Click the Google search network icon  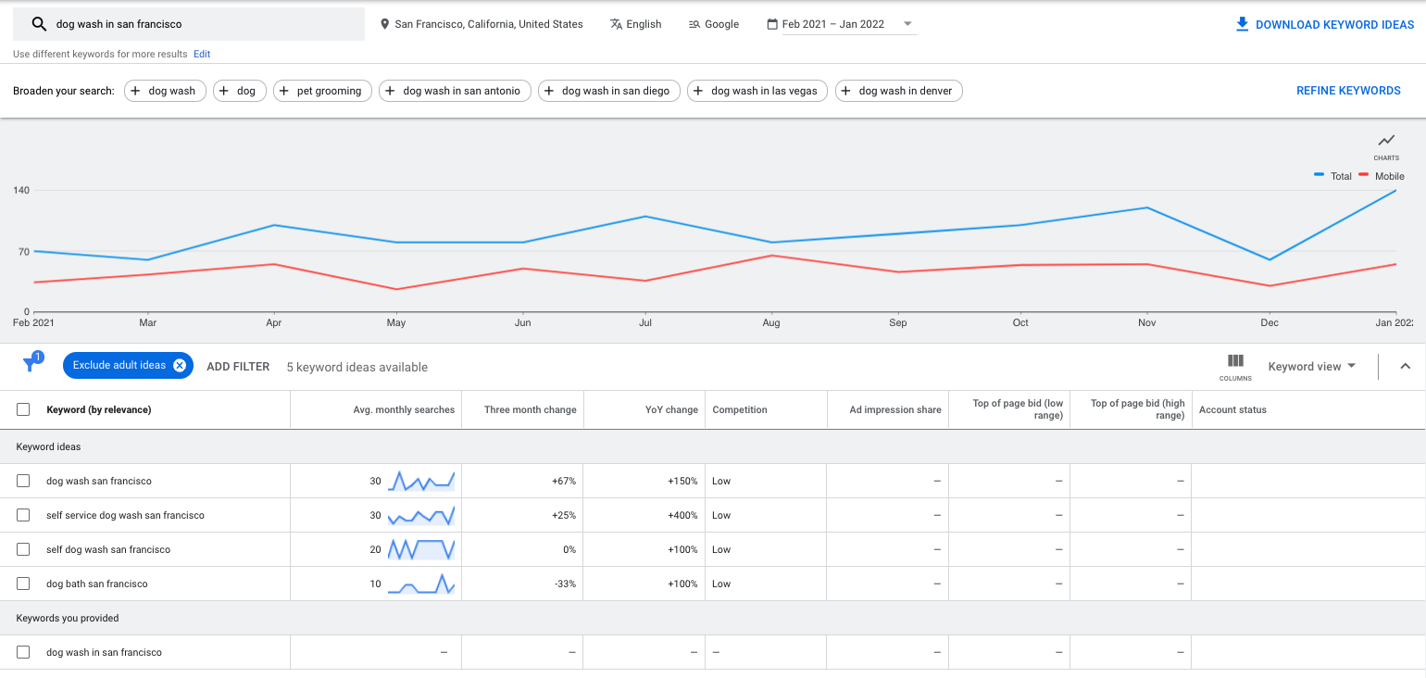pyautogui.click(x=694, y=24)
